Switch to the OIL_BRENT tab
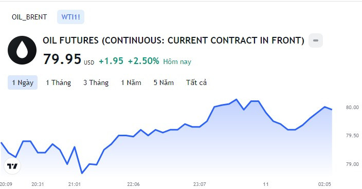Screen dimensions: 362x189 point(29,17)
